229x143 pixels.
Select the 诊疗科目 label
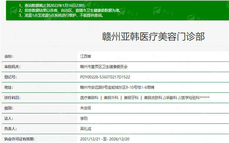13,98
